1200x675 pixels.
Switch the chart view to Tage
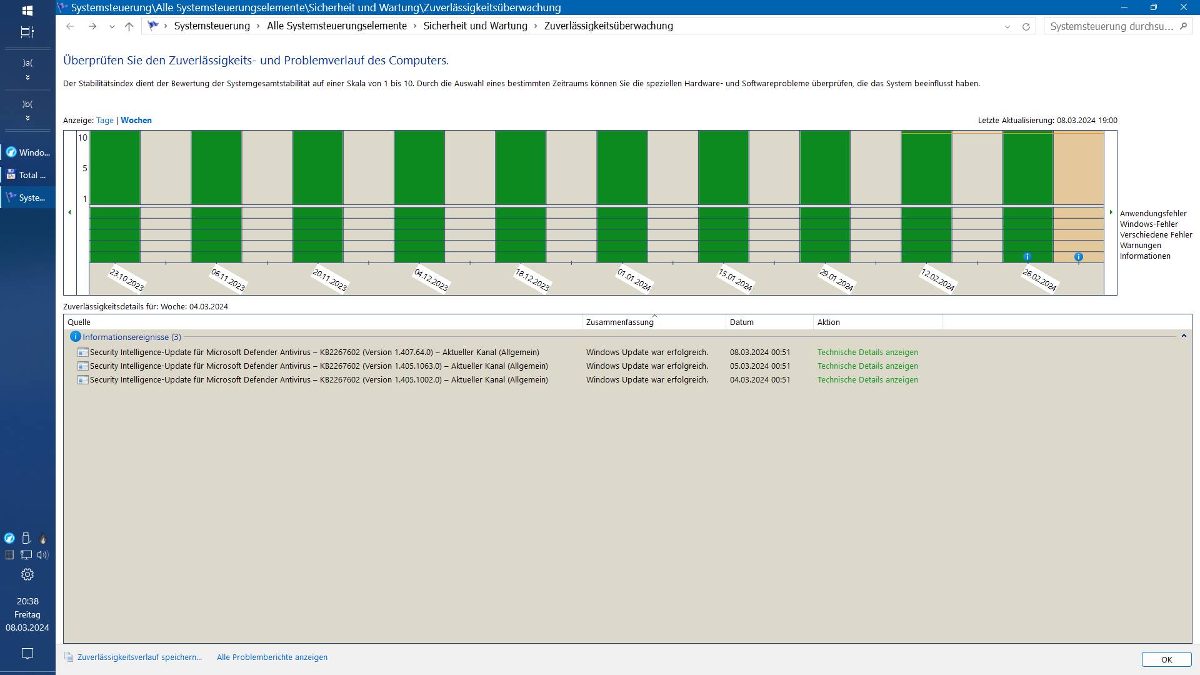click(x=104, y=120)
